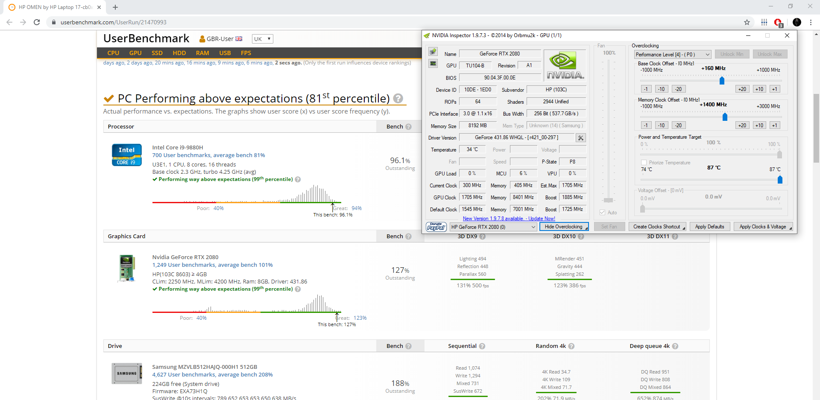Click the PayPal Donate button
Screen dimensions: 820x400
[x=436, y=227]
